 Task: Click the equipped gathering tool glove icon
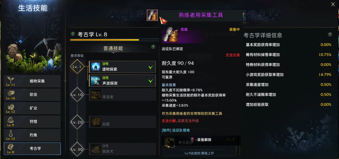152,15
